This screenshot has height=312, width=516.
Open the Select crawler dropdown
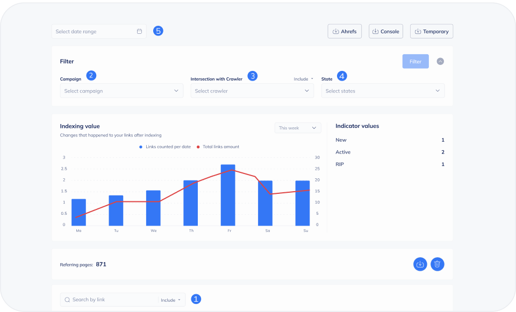click(x=252, y=91)
